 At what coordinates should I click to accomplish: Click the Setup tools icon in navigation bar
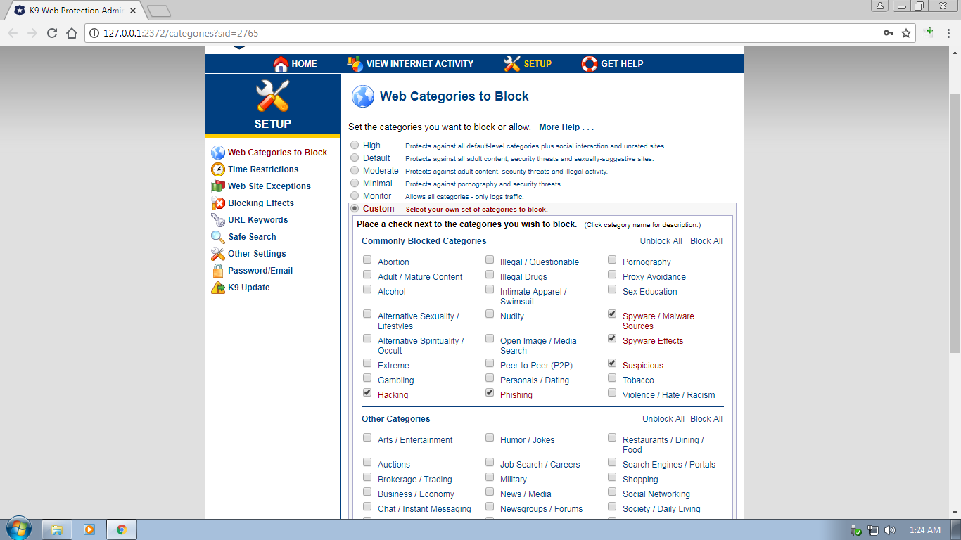(x=512, y=63)
